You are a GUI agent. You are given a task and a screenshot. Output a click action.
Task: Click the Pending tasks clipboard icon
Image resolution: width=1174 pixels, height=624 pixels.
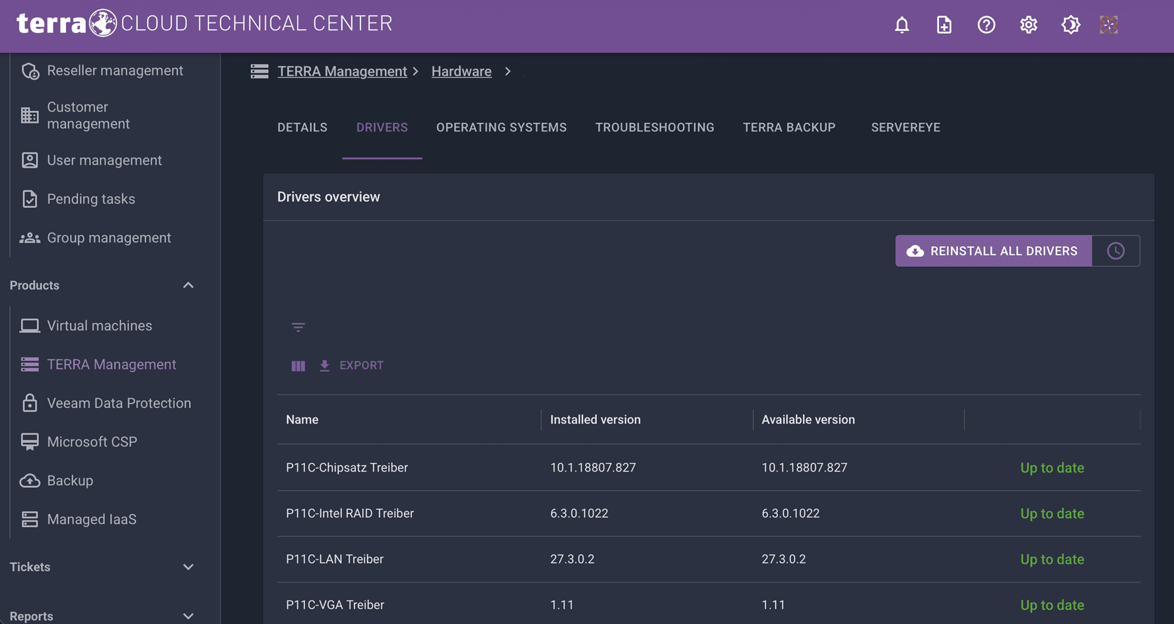tap(30, 199)
